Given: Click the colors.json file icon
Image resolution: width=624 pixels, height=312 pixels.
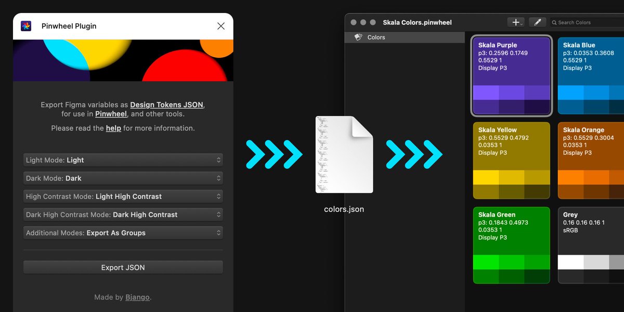Looking at the screenshot, I should pos(344,154).
